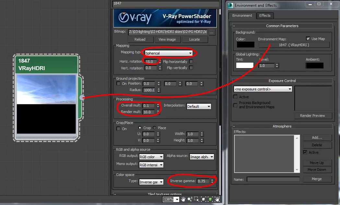
Task: Click the Horiz. rotation value field
Action: (x=151, y=62)
